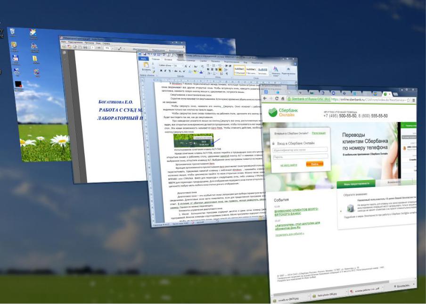Viewport: 426px width, 304px height.
Task: Click the Save icon in Word's quick access toolbar
Action: 145,54
